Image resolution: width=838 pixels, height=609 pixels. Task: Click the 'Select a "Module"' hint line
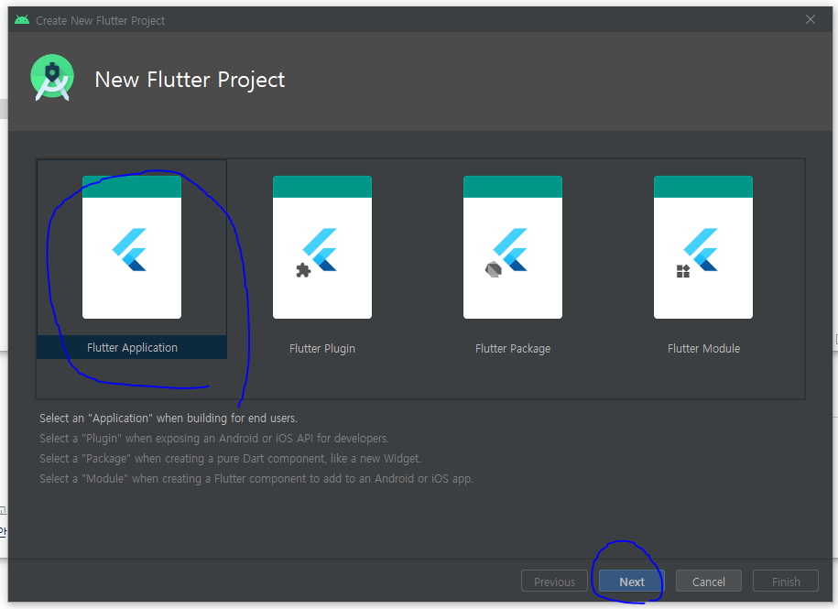[256, 479]
